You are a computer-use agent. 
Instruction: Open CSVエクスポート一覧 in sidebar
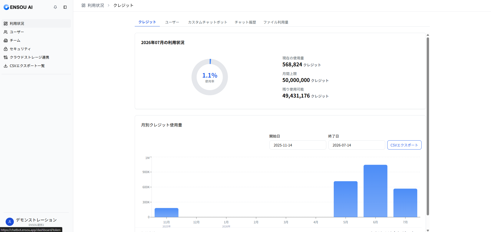tap(36, 66)
